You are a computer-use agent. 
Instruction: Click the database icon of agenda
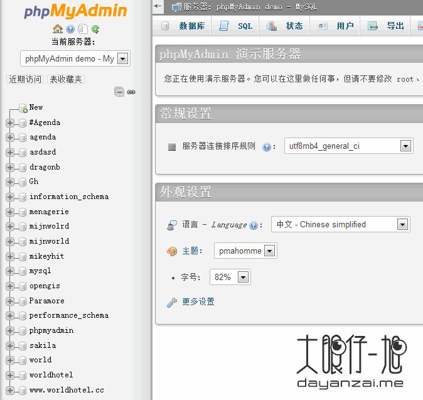[23, 138]
